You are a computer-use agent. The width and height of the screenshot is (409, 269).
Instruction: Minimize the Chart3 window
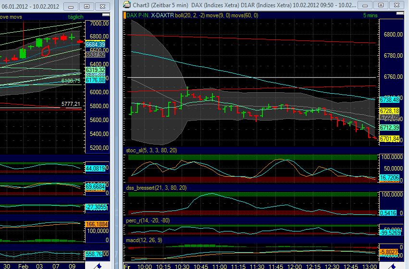click(365, 5)
